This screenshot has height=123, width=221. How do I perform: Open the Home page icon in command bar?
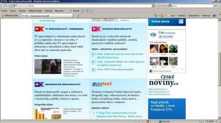click(x=156, y=16)
